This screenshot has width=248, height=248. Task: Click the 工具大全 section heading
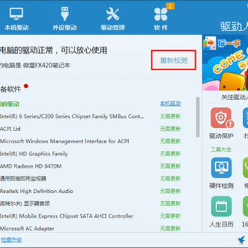point(221,149)
